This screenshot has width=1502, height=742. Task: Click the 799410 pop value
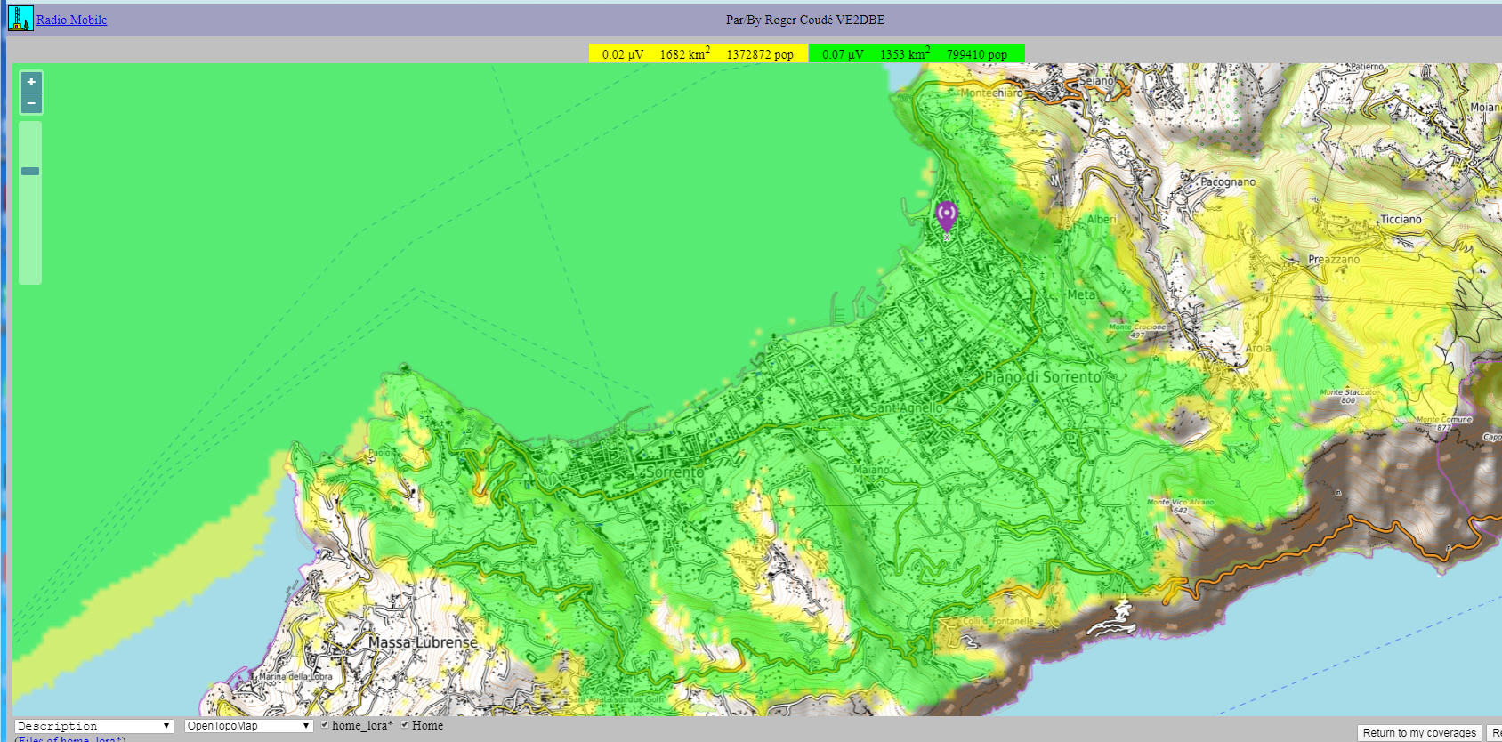coord(977,54)
